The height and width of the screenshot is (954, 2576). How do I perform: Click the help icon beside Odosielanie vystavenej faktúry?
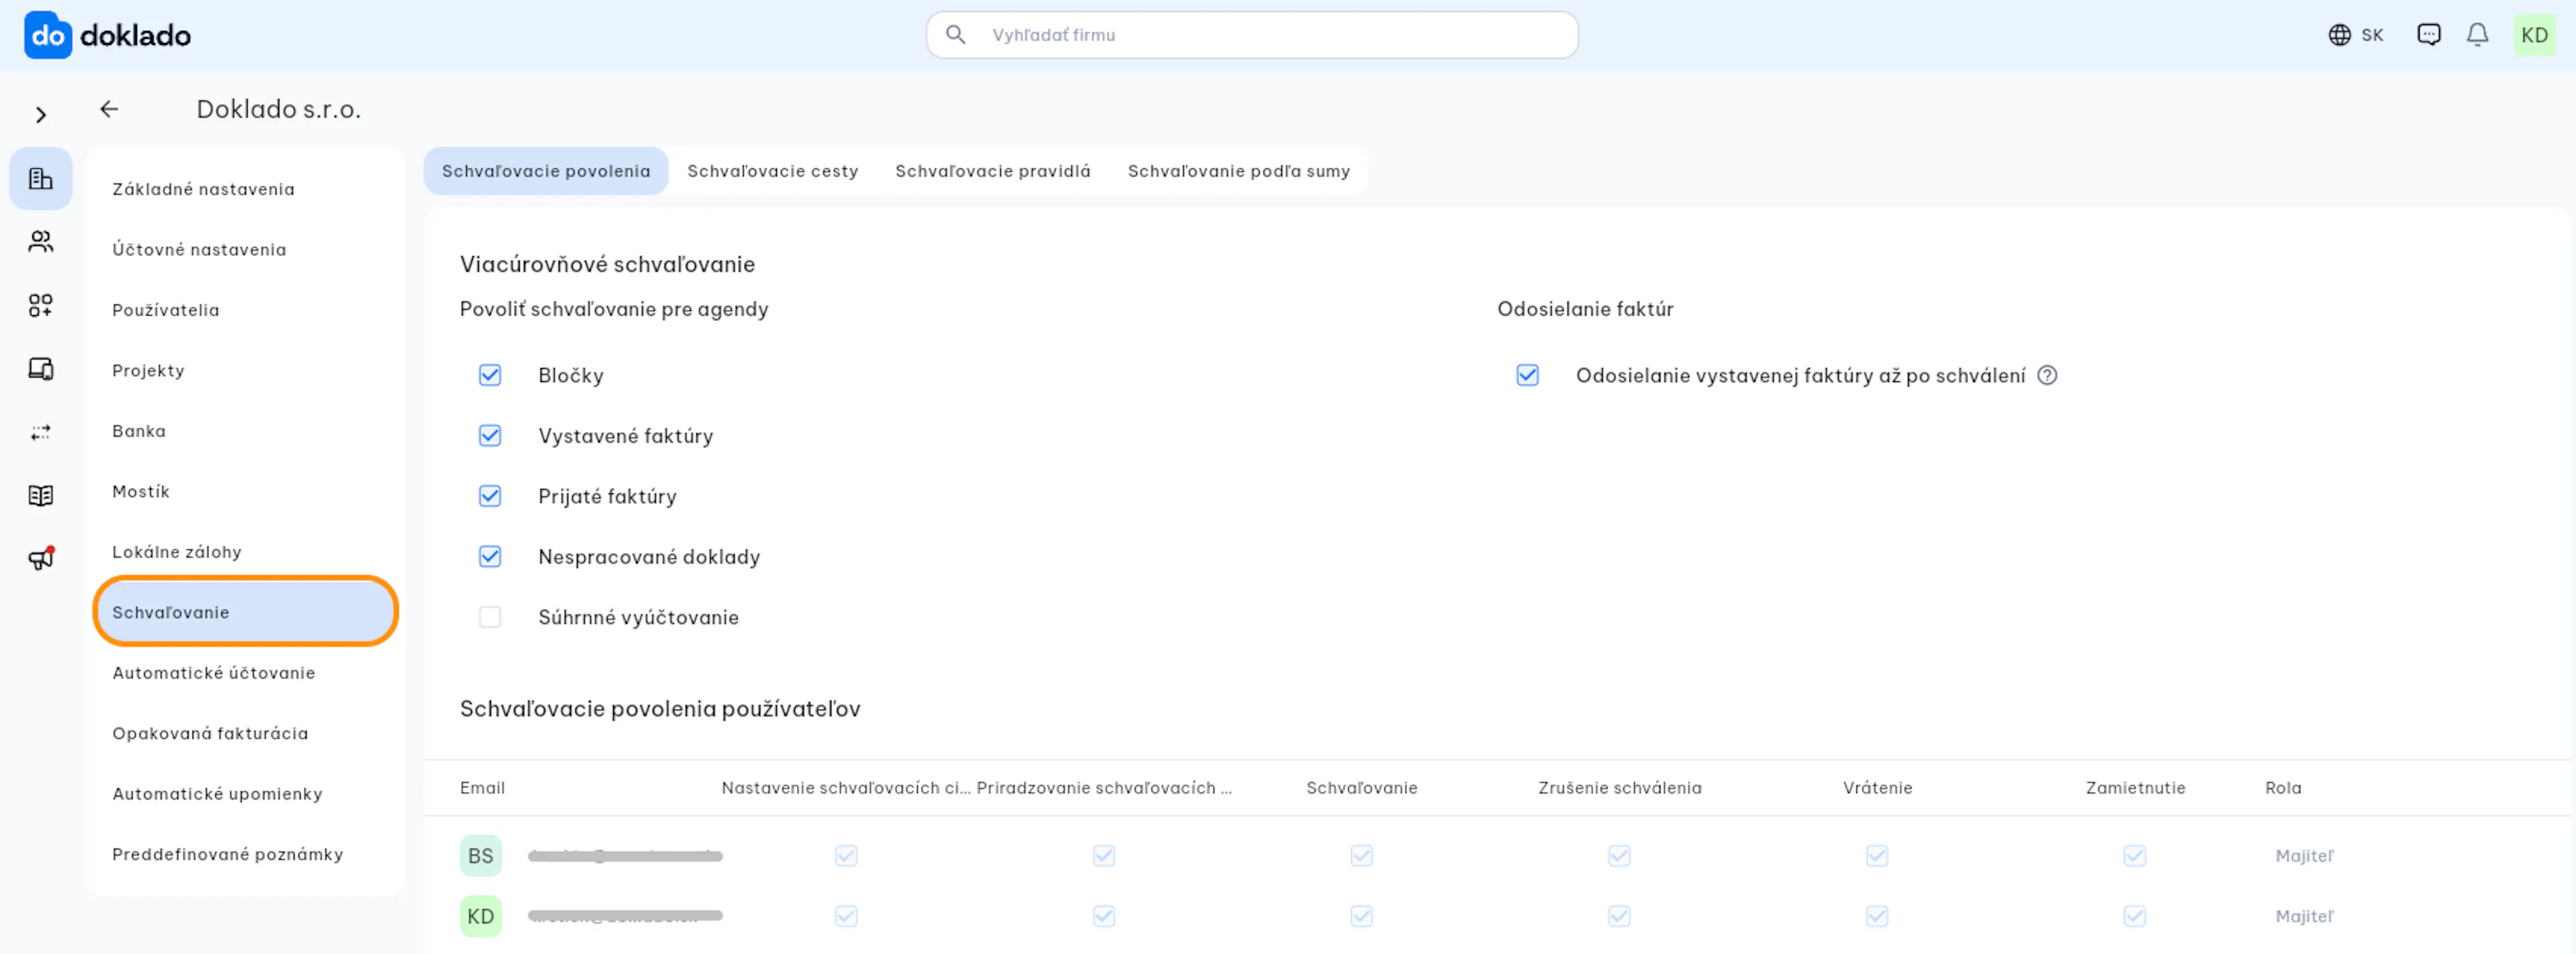pos(2047,375)
